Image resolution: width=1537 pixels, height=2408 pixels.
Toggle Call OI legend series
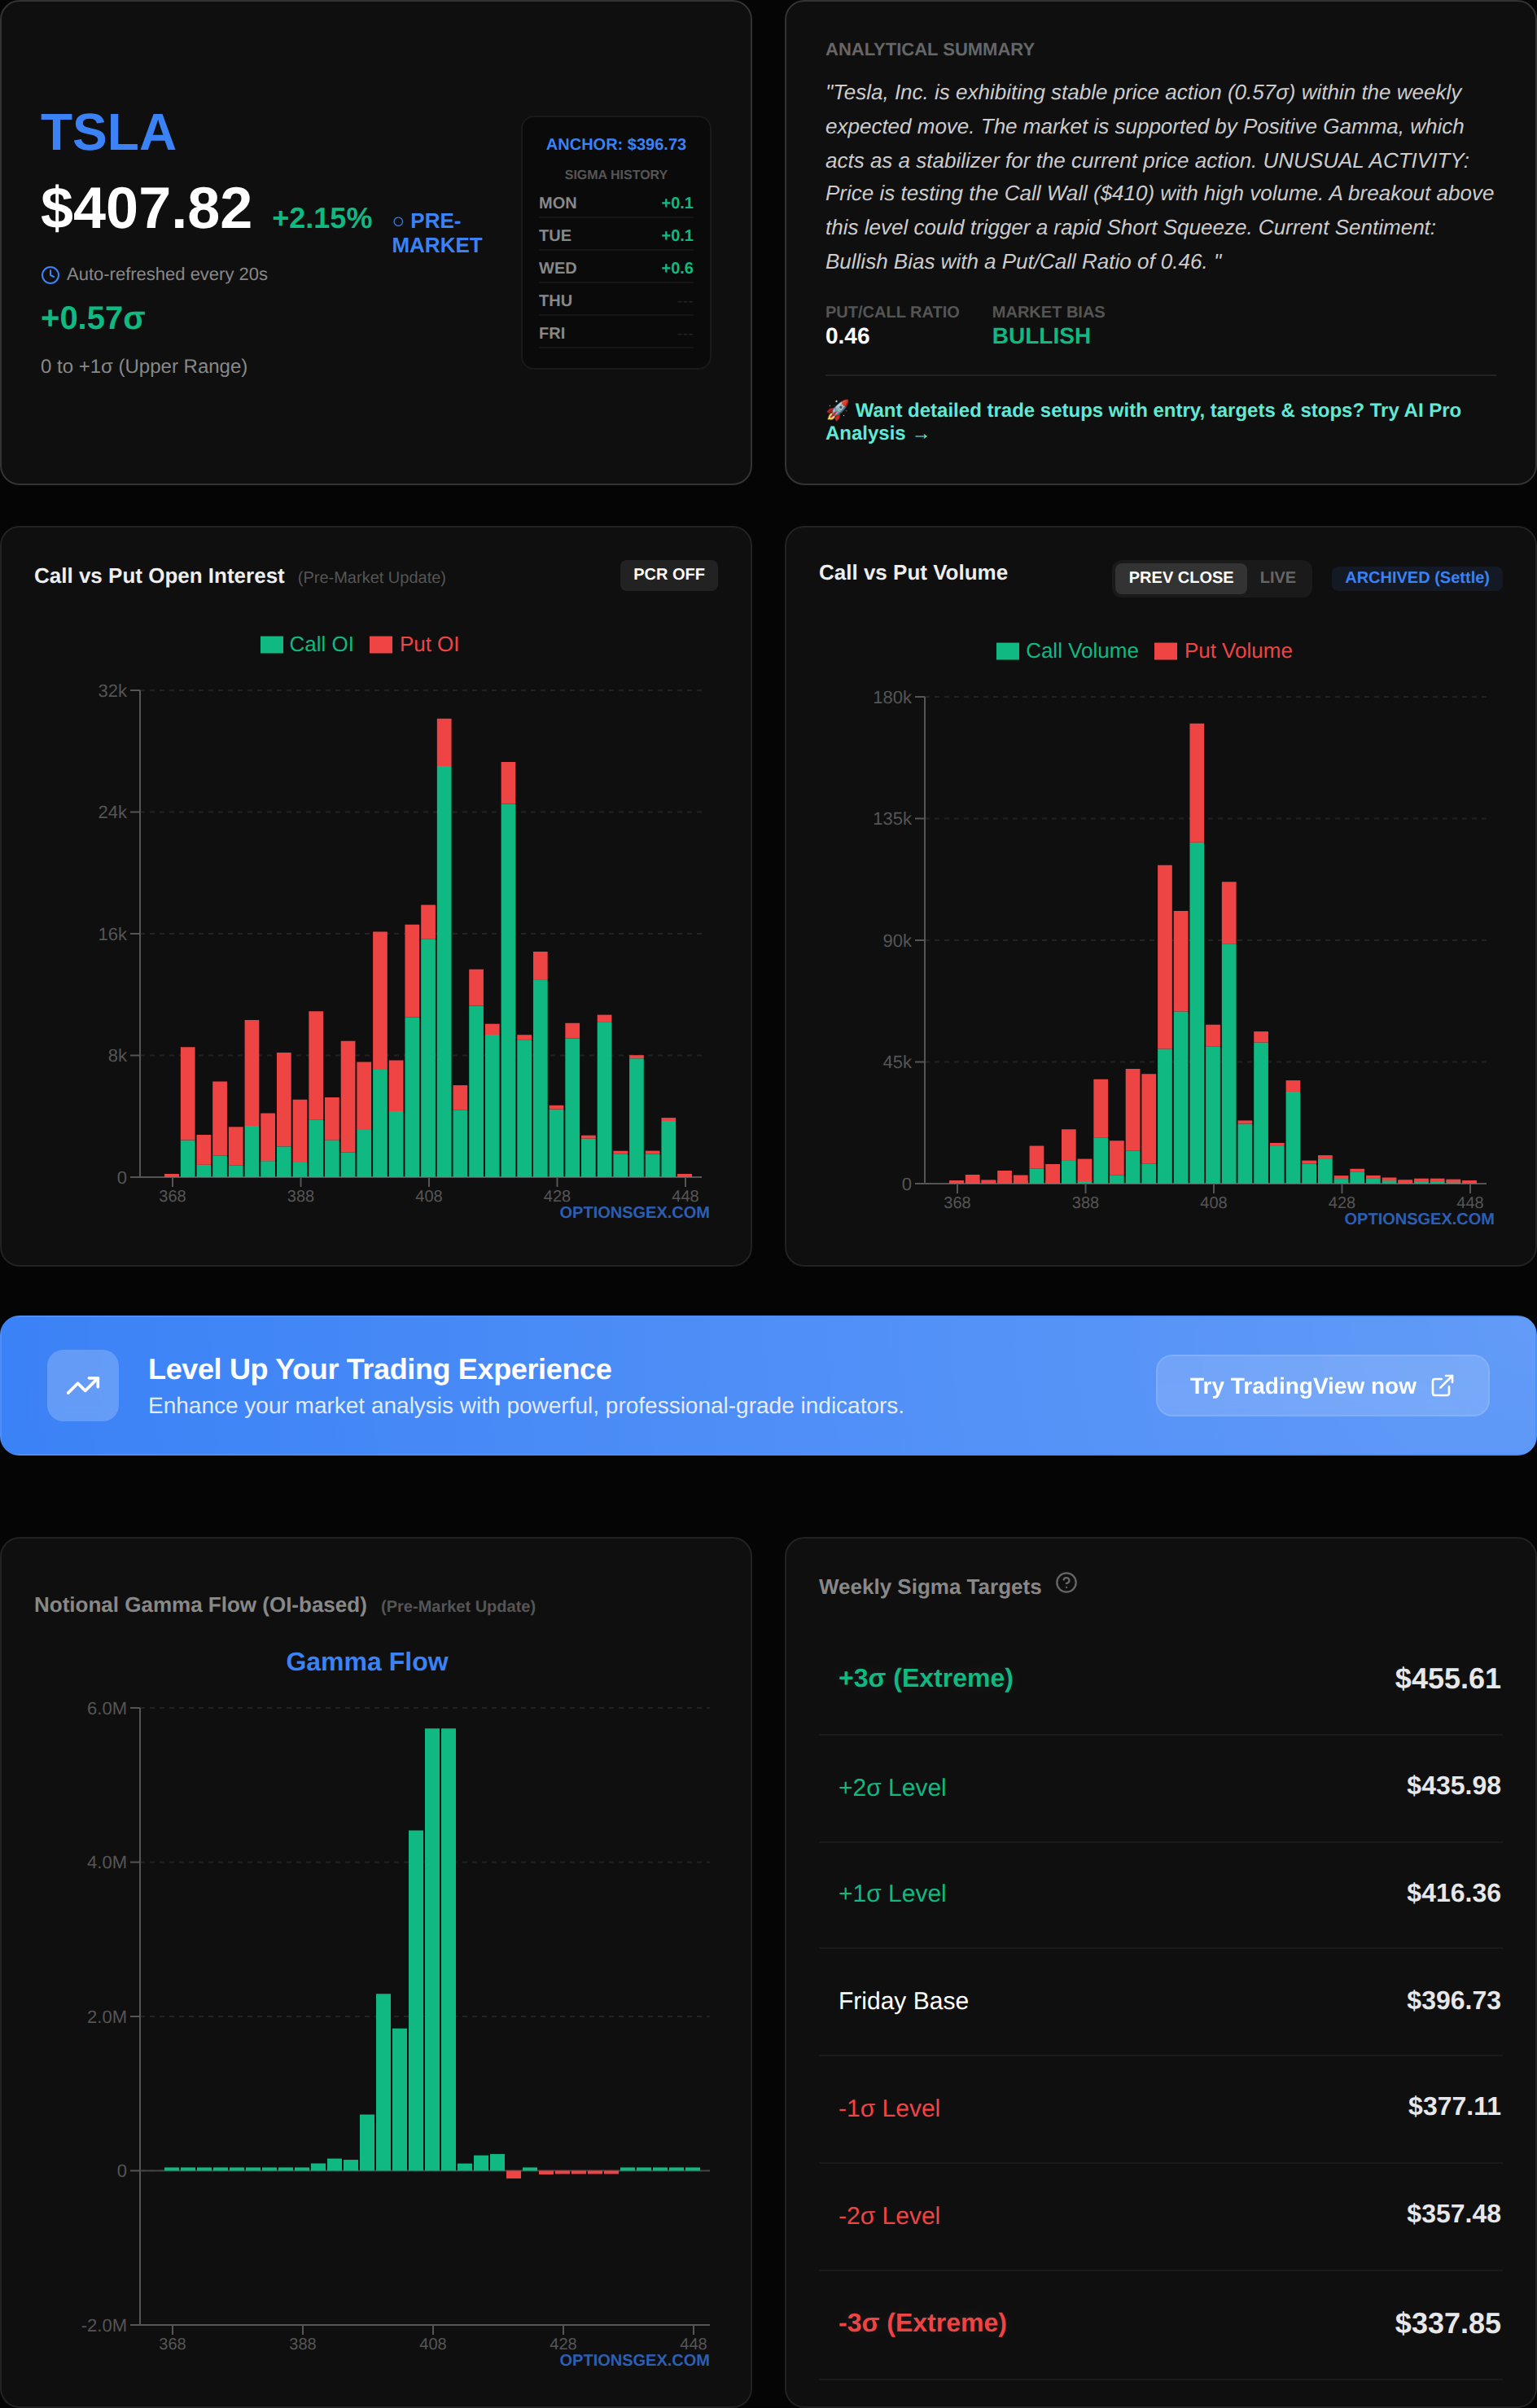click(307, 645)
